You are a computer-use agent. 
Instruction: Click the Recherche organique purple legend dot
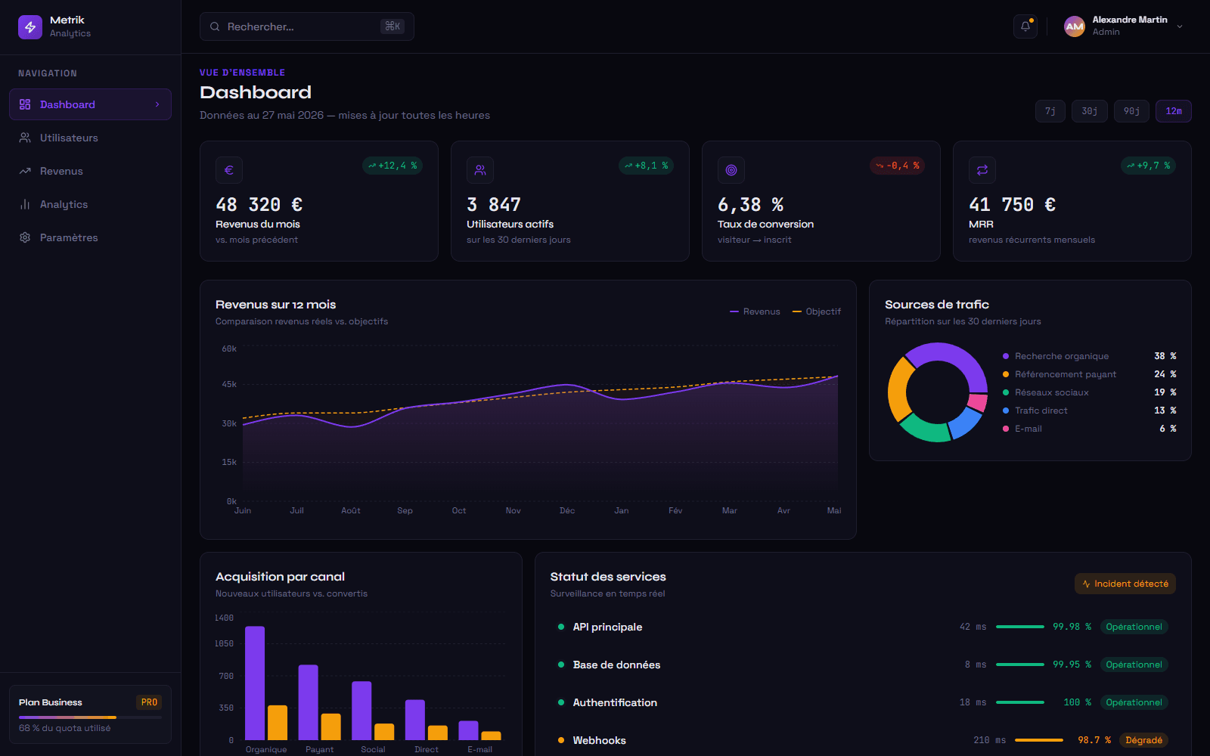[1006, 356]
